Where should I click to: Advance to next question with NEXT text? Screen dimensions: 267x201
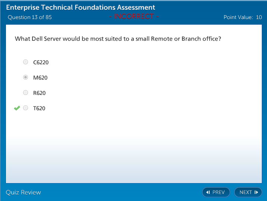[246, 192]
